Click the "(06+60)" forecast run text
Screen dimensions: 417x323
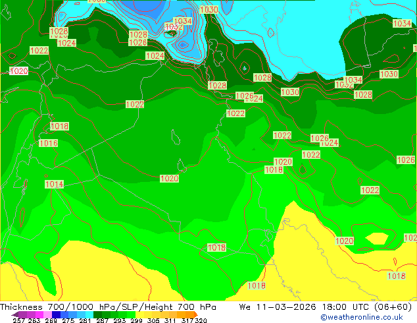point(393,307)
